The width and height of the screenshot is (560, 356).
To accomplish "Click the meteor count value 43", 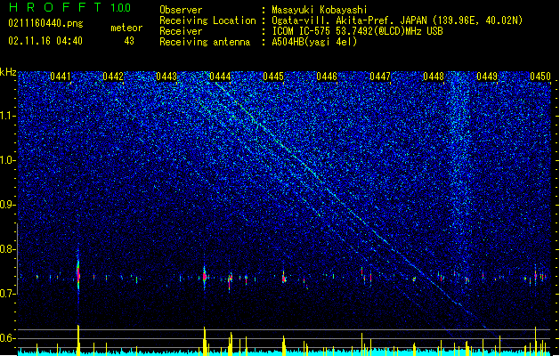I will [x=129, y=41].
